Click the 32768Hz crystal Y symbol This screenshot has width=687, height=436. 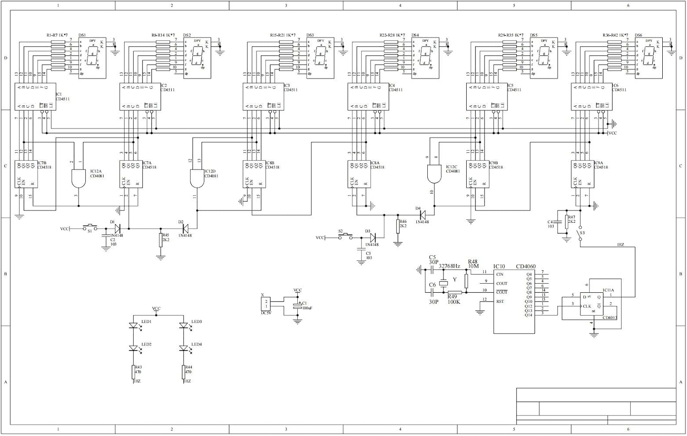[x=443, y=284]
